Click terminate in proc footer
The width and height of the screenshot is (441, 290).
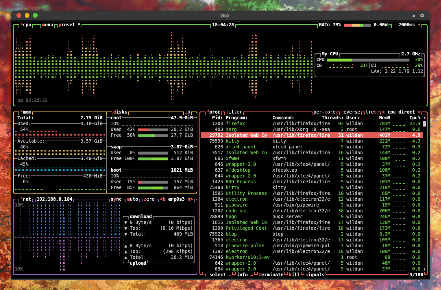[x=271, y=275]
